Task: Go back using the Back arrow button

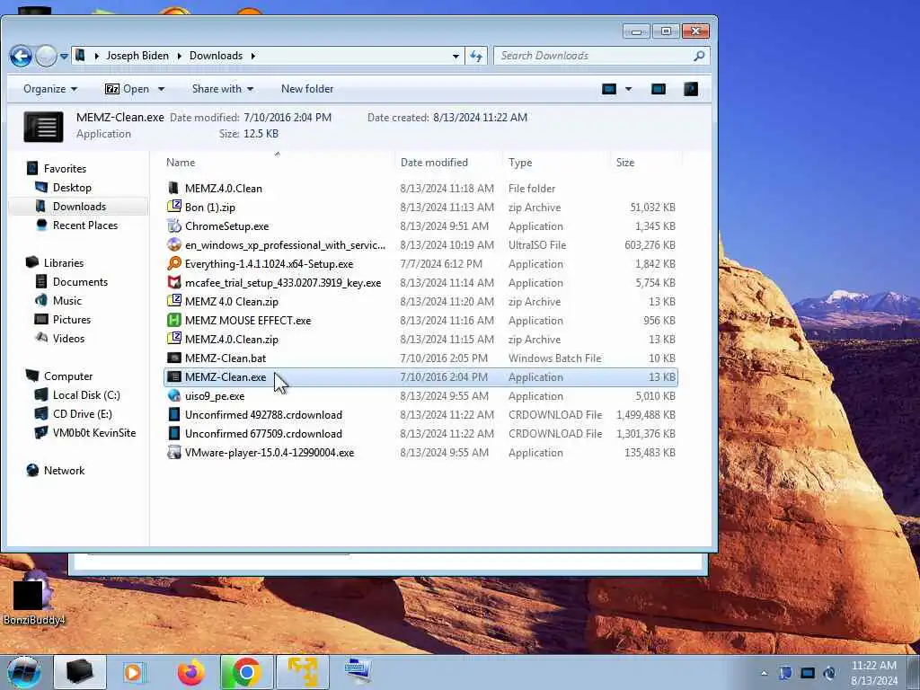Action: pyautogui.click(x=21, y=57)
